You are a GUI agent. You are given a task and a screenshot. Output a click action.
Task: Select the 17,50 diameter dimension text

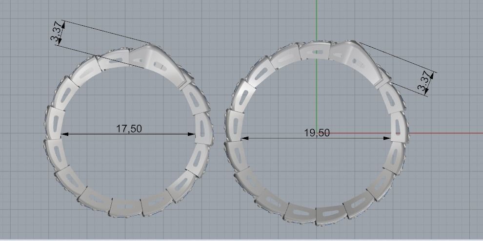[x=129, y=129]
